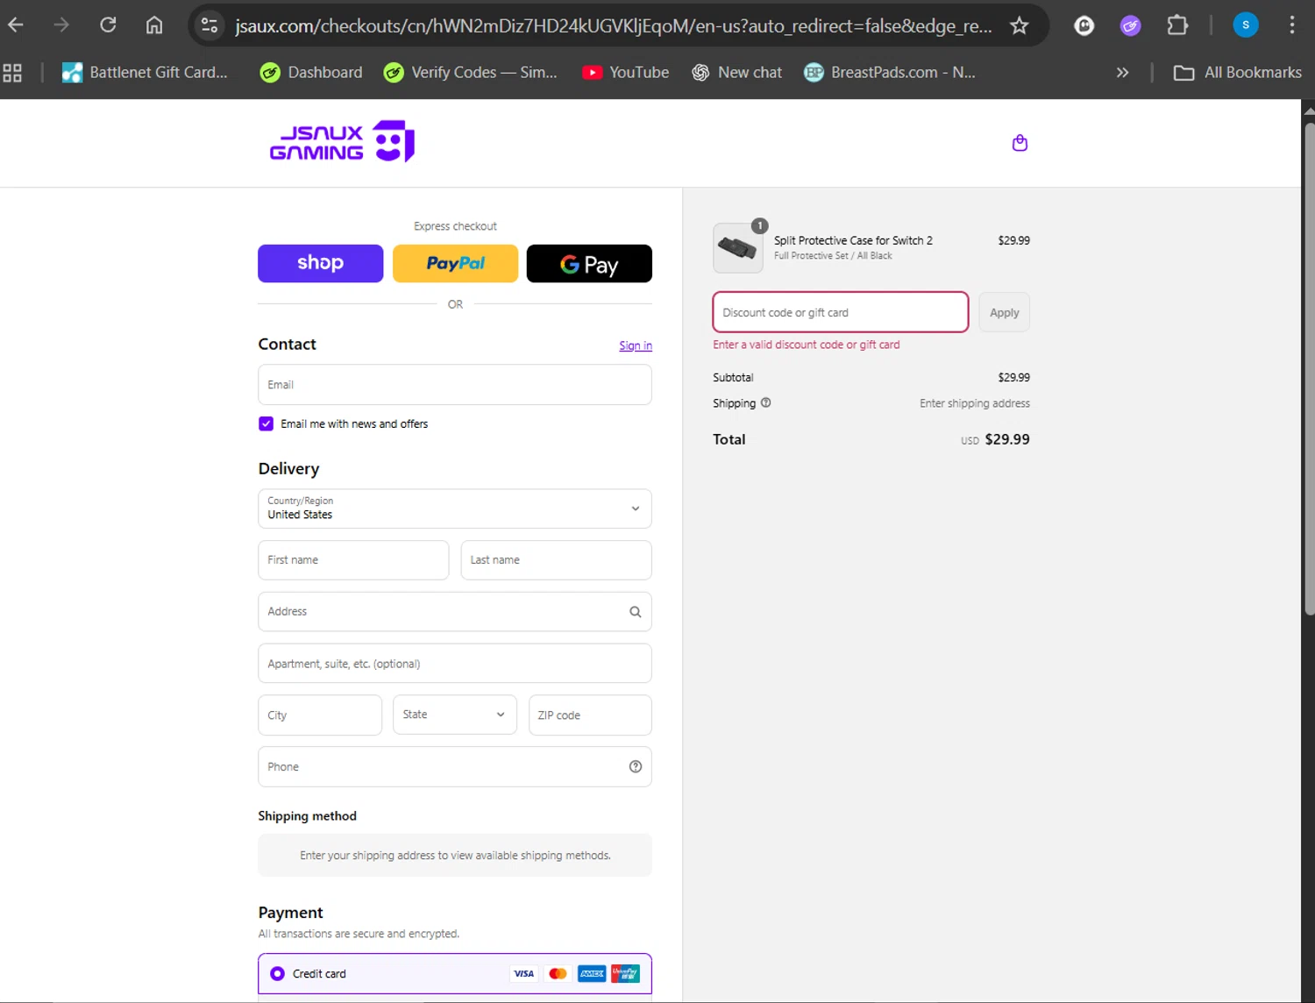The height and width of the screenshot is (1003, 1315).
Task: Click the Discount code or gift card field
Action: click(x=840, y=312)
